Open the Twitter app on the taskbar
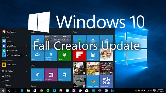 click(54, 90)
